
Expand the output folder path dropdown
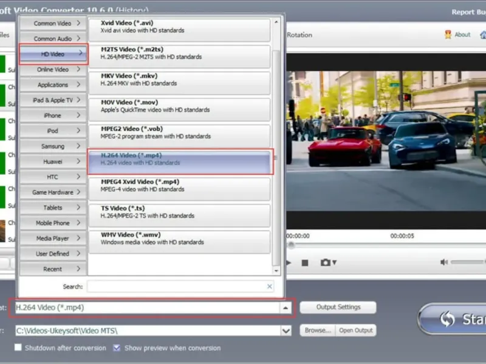click(x=286, y=331)
